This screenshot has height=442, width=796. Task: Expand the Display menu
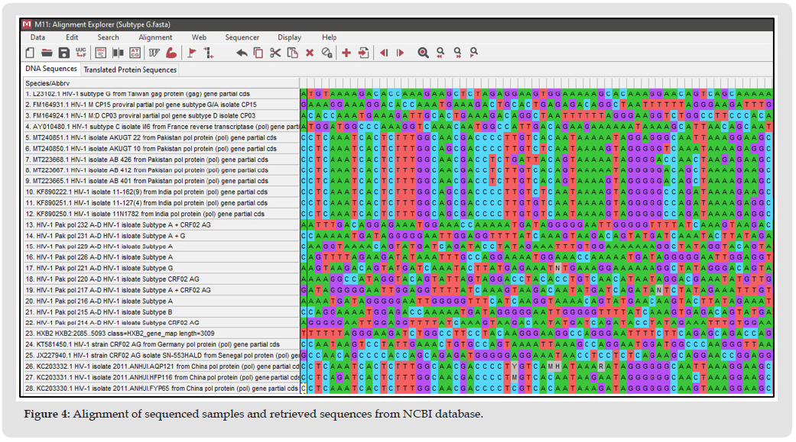[x=289, y=37]
